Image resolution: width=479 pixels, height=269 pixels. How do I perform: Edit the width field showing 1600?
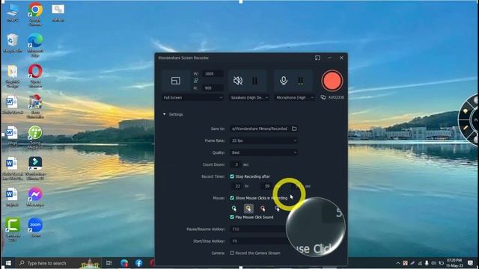pos(213,73)
